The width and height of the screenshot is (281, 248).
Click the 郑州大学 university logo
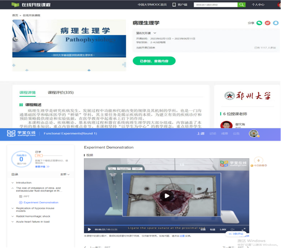pos(247,96)
